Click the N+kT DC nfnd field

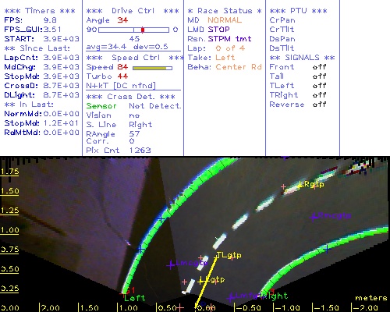click(121, 86)
